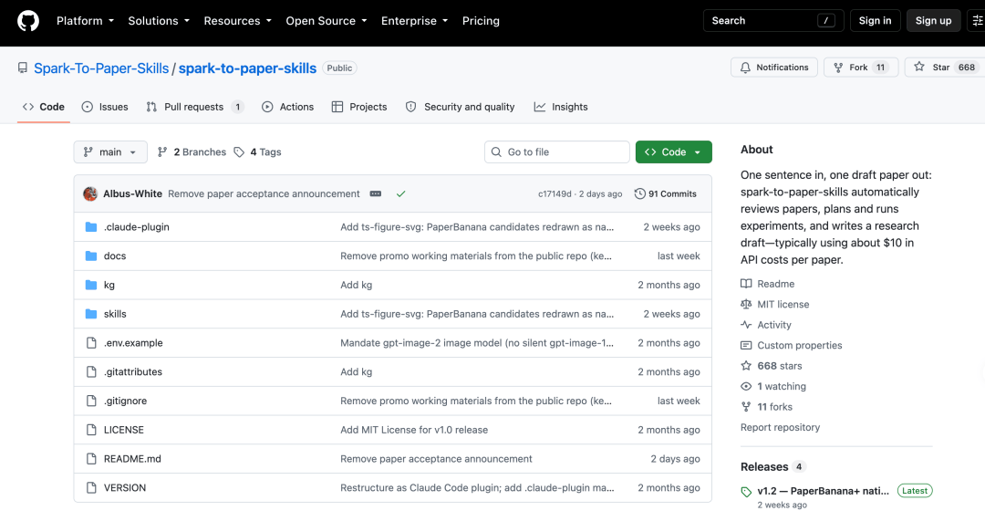The height and width of the screenshot is (511, 985).
Task: Click the scales icon beside MIT license
Action: point(746,304)
